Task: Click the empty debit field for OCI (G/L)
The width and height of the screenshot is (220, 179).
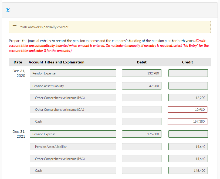Action: click(142, 109)
